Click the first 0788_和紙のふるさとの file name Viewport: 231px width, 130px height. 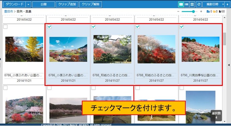pyautogui.click(x=111, y=75)
